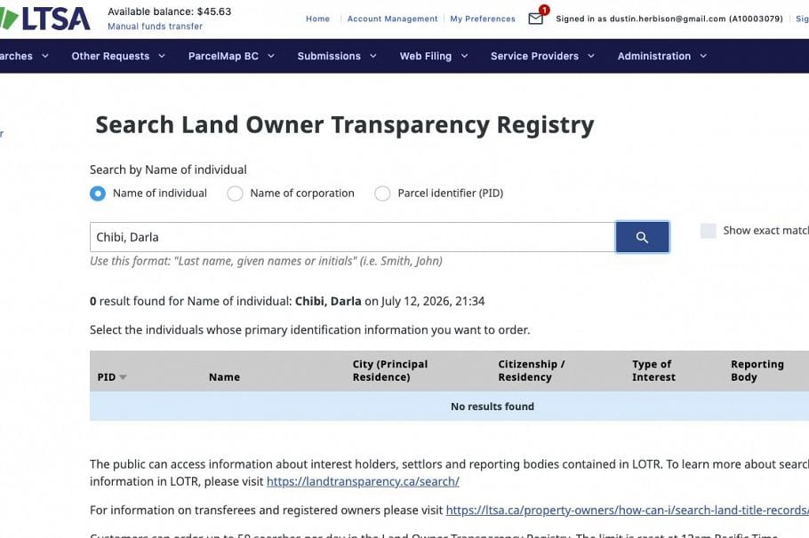Expand the ParcelMap BC menu
The height and width of the screenshot is (538, 809).
(x=231, y=56)
